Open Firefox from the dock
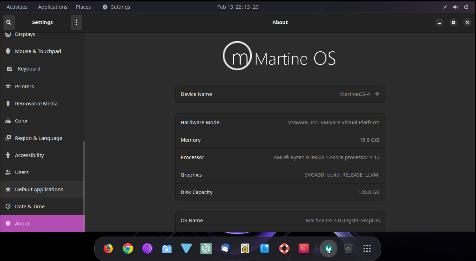Image resolution: width=476 pixels, height=261 pixels. click(108, 248)
